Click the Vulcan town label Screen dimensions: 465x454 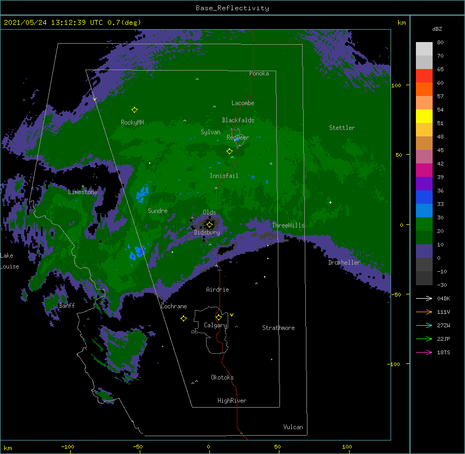point(293,427)
